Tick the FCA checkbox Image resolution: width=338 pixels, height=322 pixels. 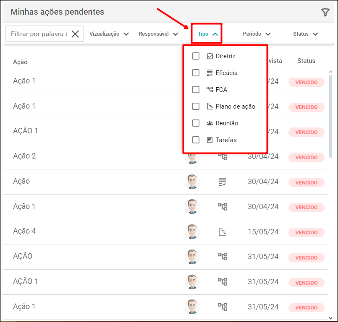pos(196,90)
